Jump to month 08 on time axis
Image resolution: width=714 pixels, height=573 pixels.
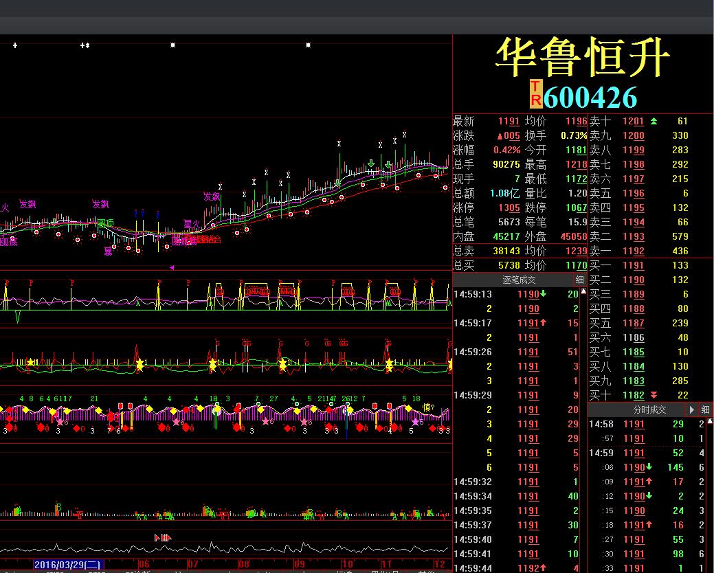245,565
